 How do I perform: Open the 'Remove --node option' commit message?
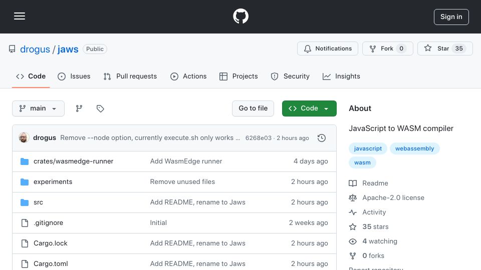coord(150,138)
